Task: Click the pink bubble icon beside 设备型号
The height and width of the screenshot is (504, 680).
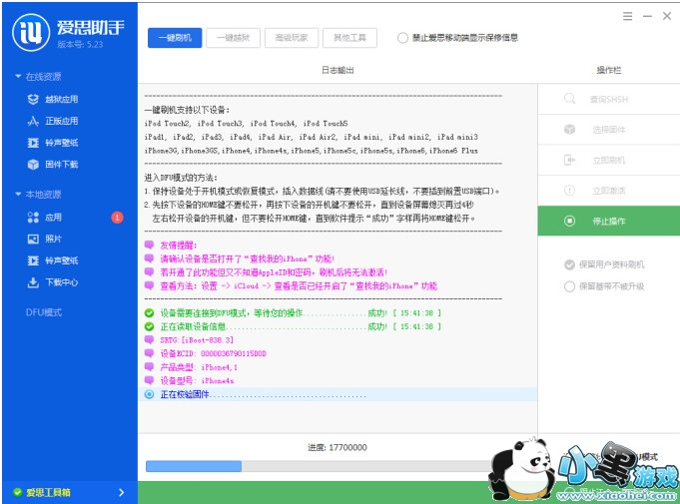Action: (x=149, y=380)
